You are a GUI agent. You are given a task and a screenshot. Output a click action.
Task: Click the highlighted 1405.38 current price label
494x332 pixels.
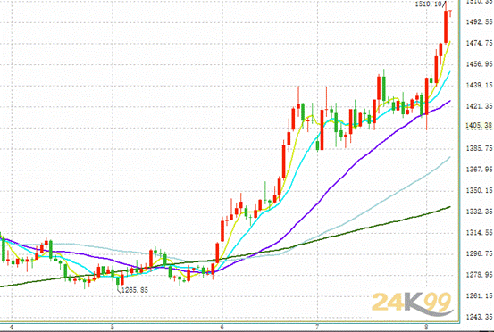pos(479,126)
